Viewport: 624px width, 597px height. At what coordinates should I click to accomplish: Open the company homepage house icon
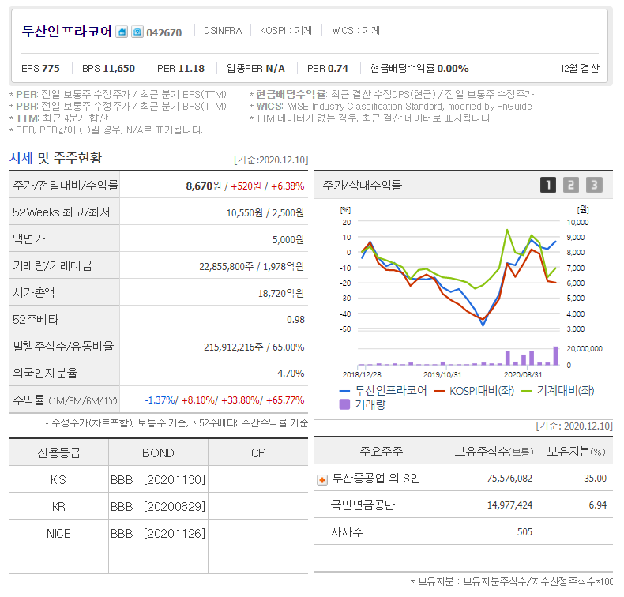[x=122, y=32]
